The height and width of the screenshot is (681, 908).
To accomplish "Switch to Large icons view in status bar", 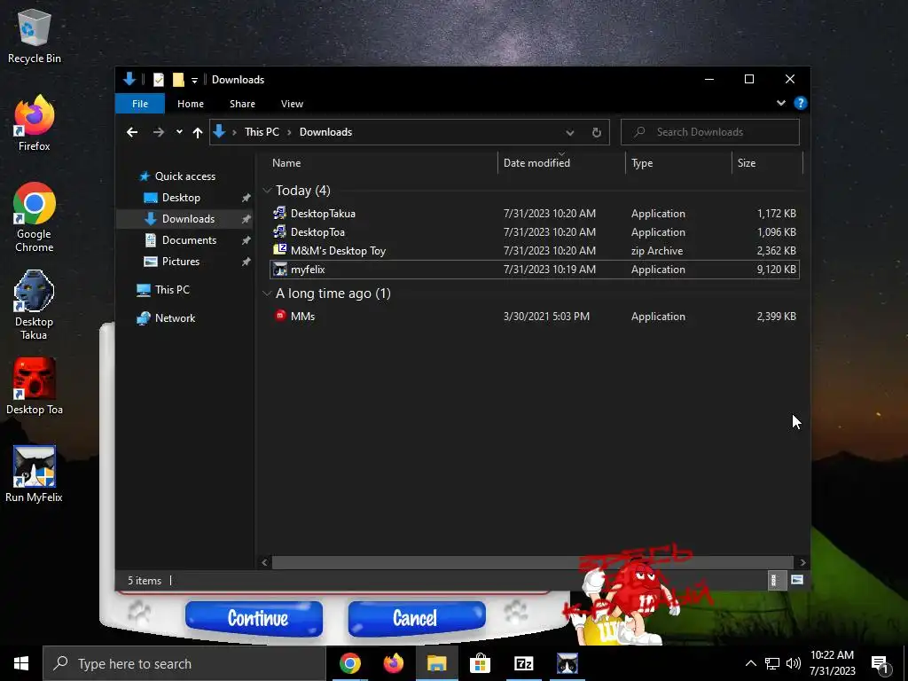I will (797, 580).
